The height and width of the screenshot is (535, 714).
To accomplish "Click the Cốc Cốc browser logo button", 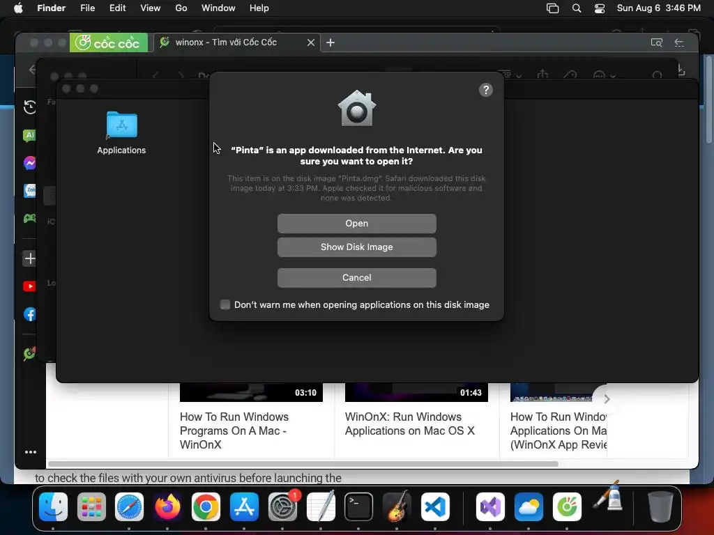I will (x=108, y=42).
